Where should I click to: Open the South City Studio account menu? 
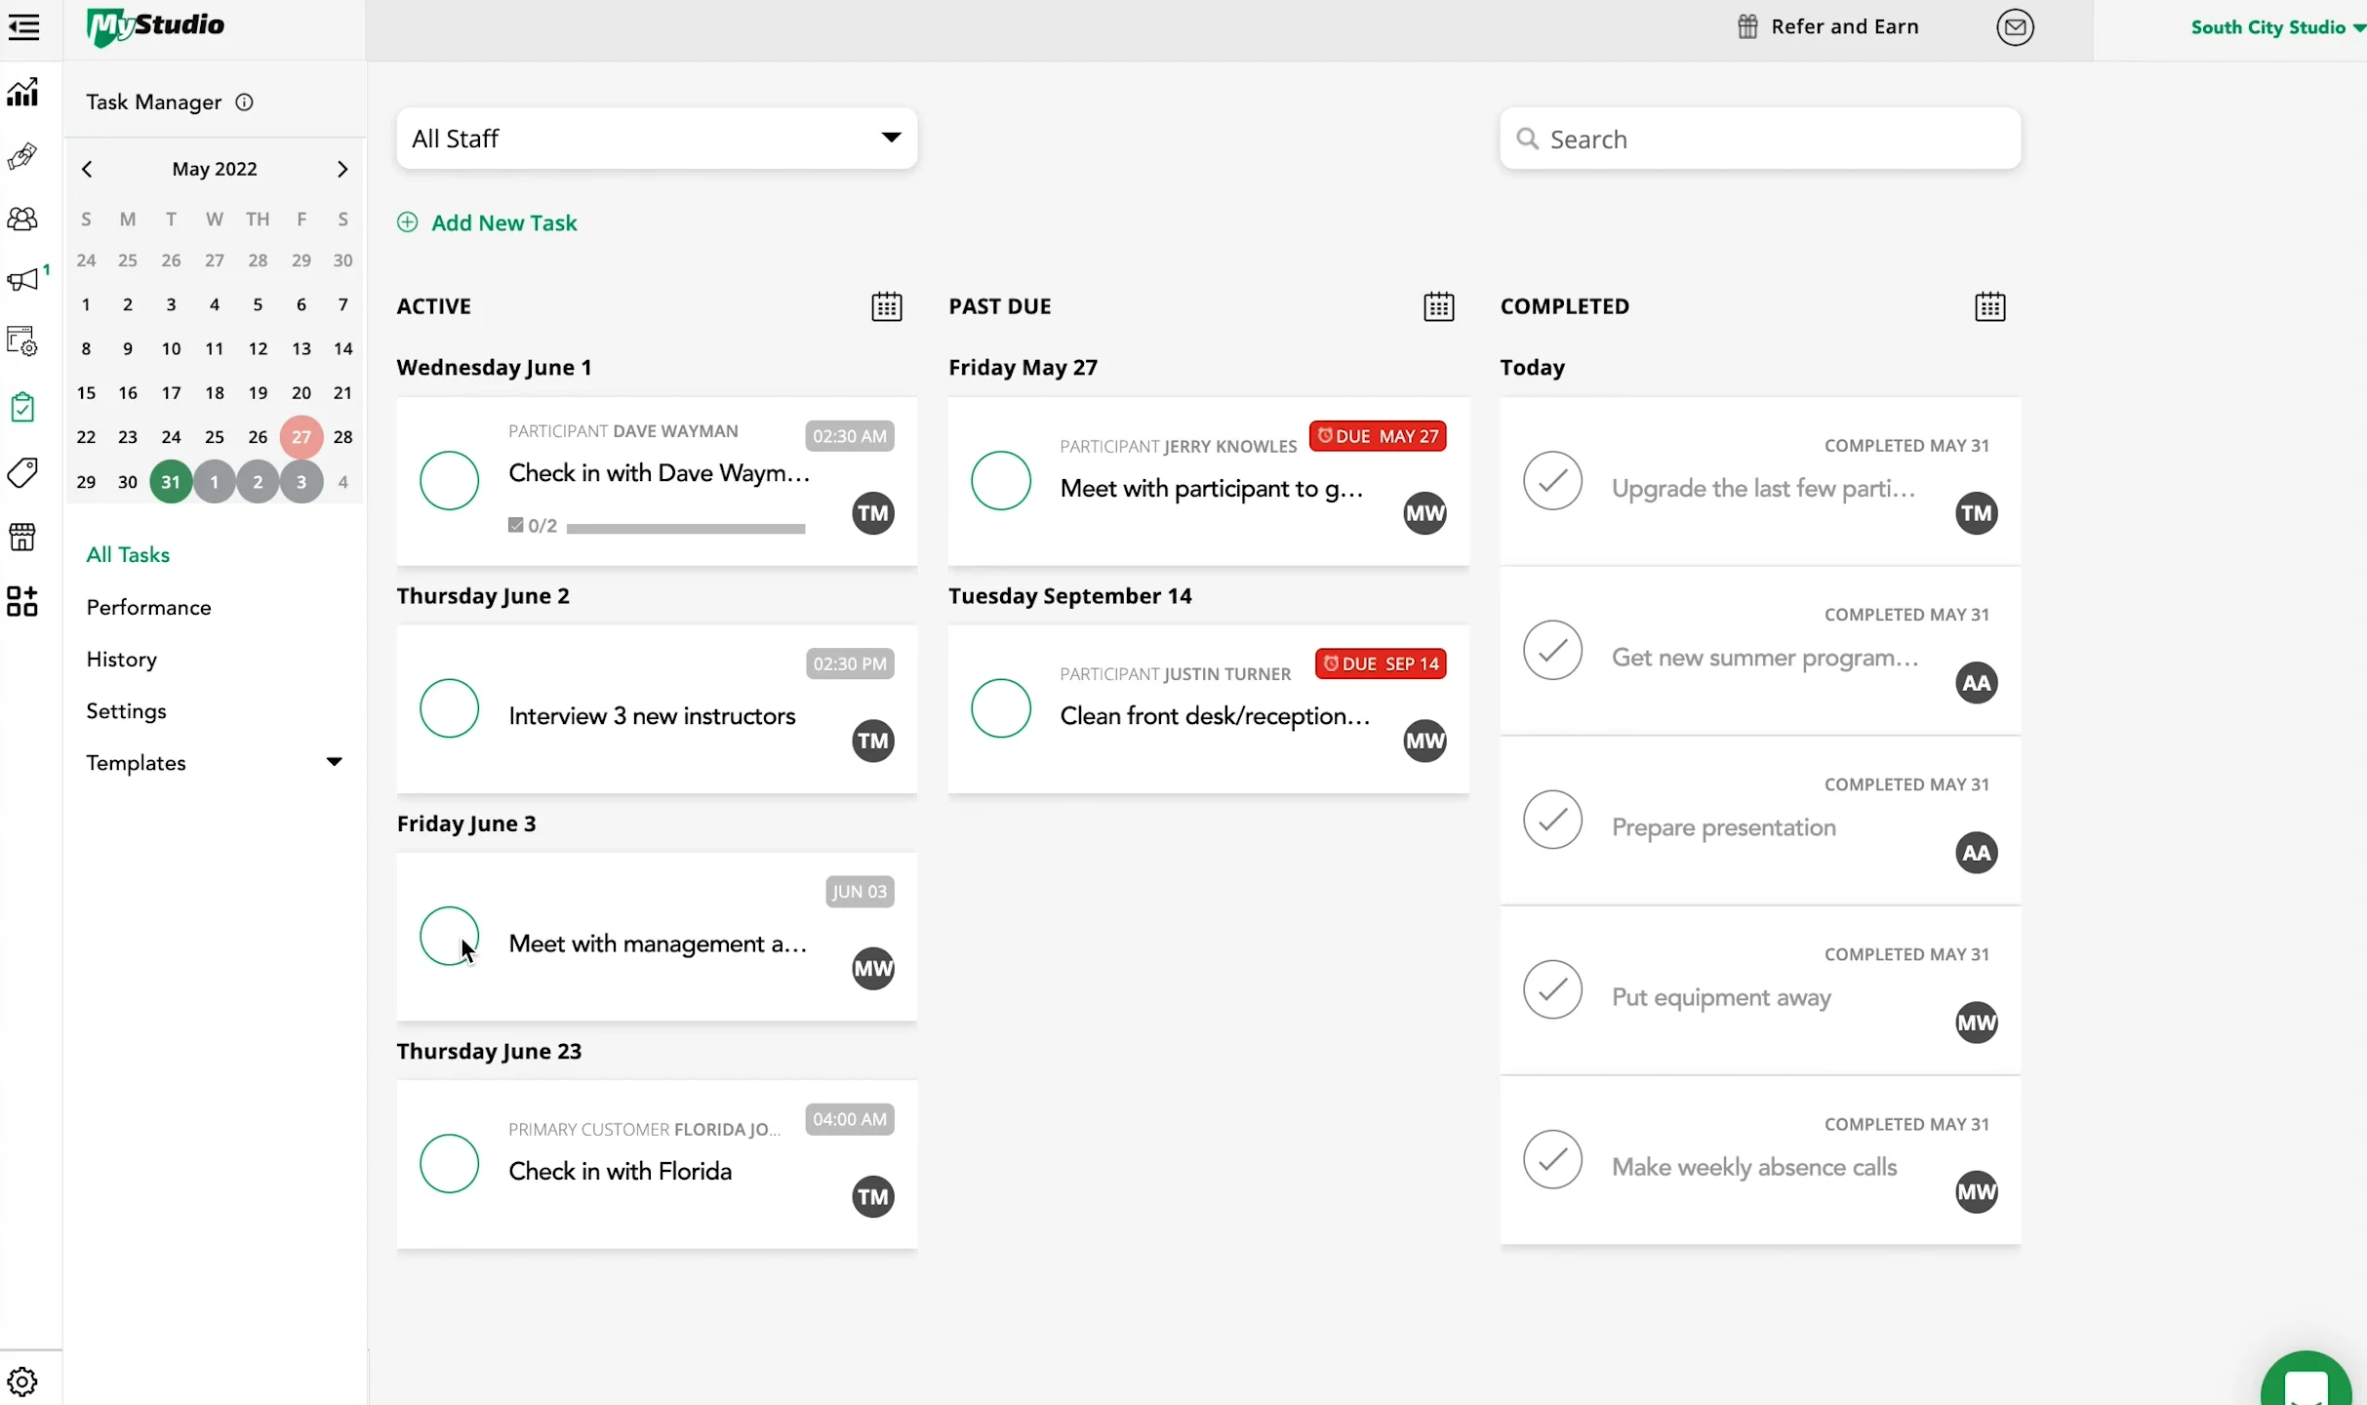point(2275,26)
